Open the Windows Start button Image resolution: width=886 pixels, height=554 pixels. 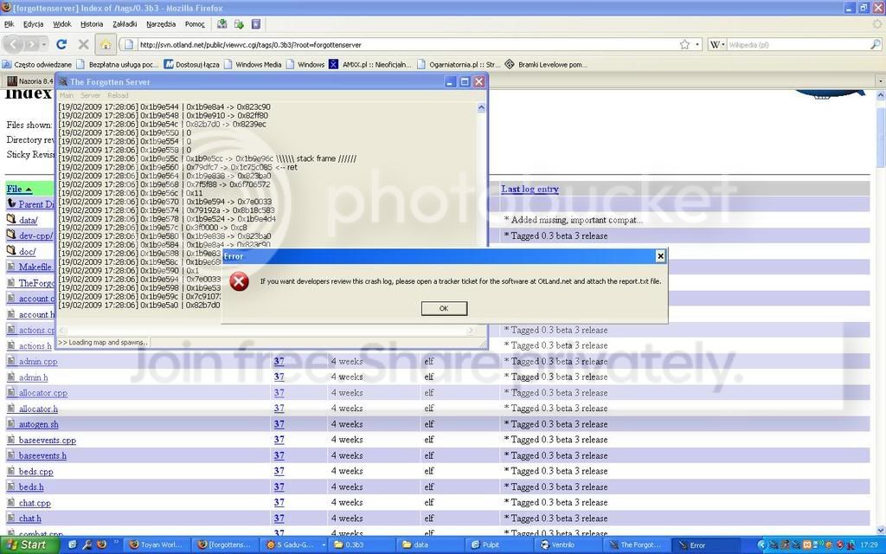click(29, 545)
